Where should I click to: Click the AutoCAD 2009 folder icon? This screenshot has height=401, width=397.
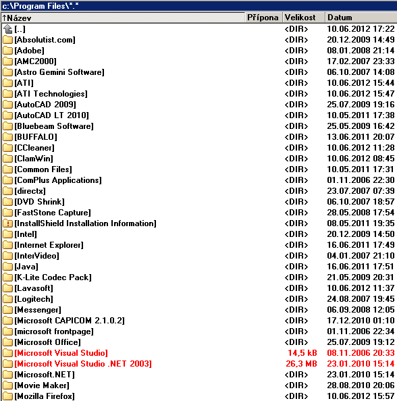[x=8, y=105]
